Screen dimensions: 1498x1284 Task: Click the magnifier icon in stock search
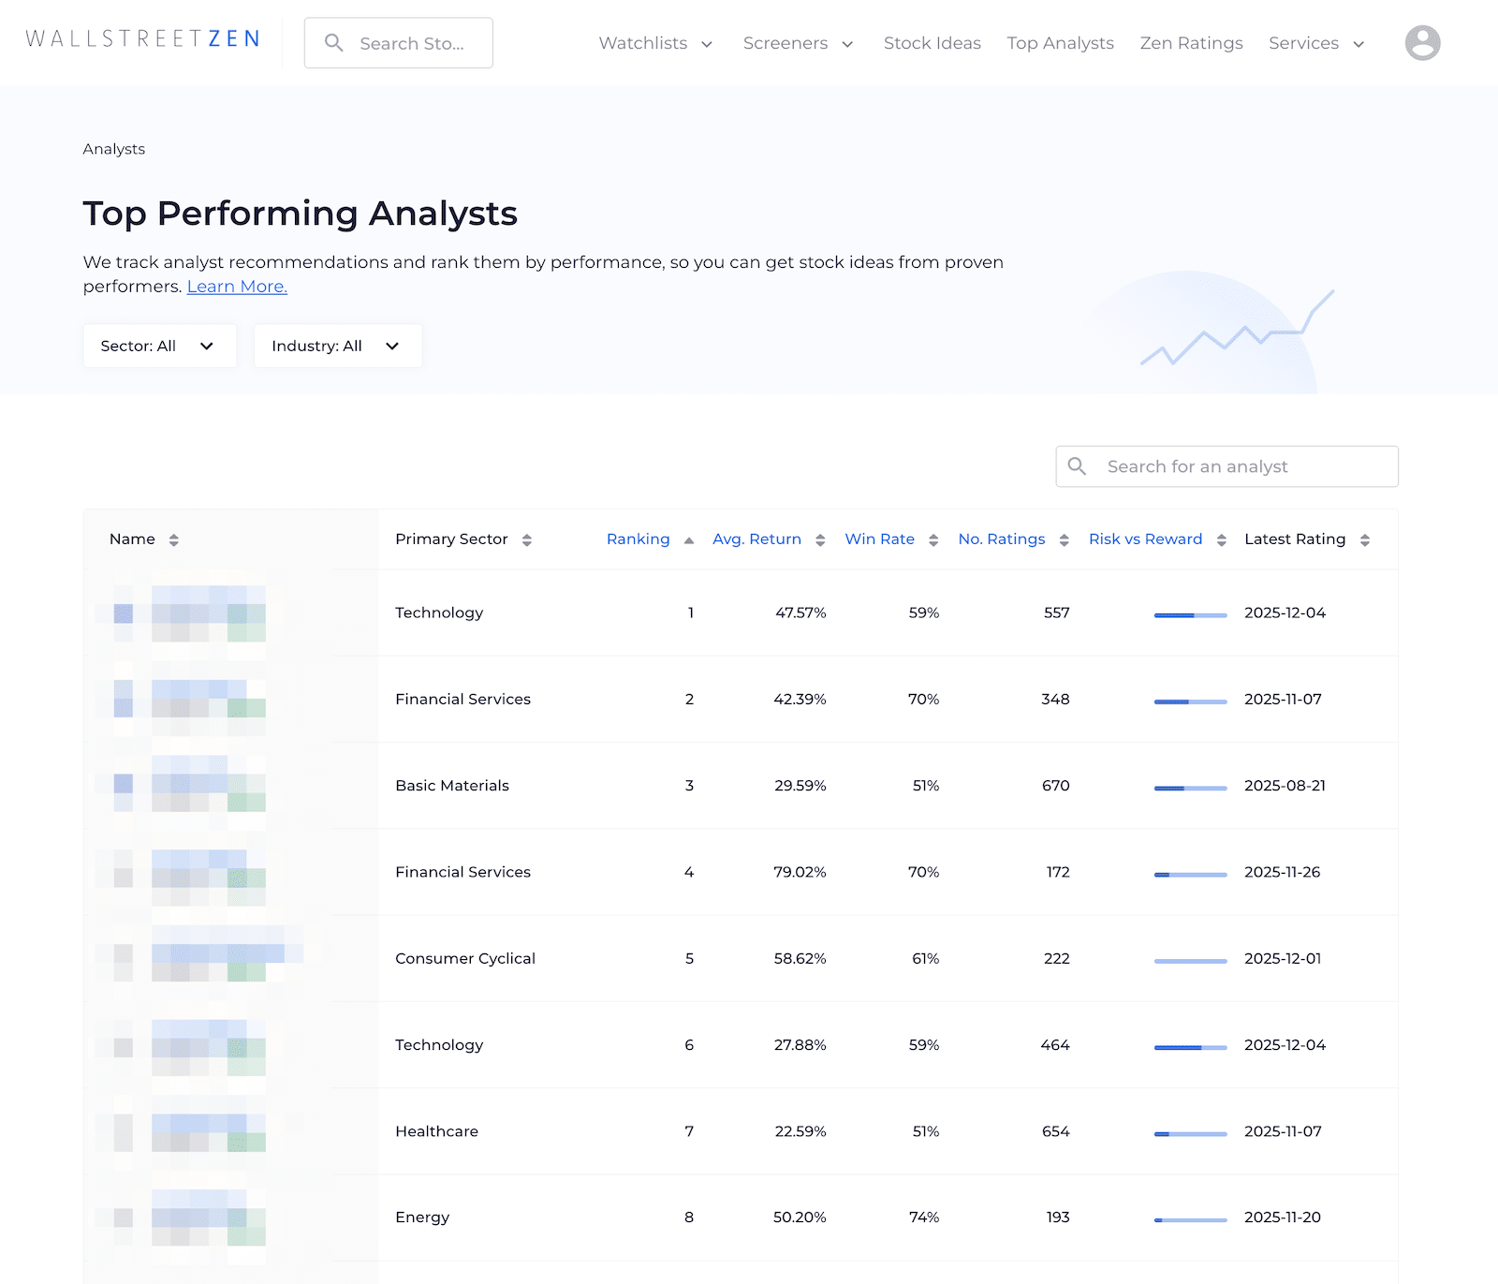click(333, 43)
